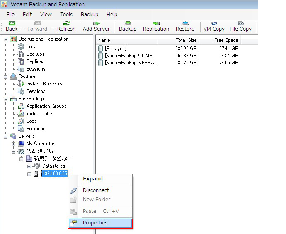The width and height of the screenshot is (286, 234).
Task: Collapse the Servers tree node
Action: [x=6, y=137]
